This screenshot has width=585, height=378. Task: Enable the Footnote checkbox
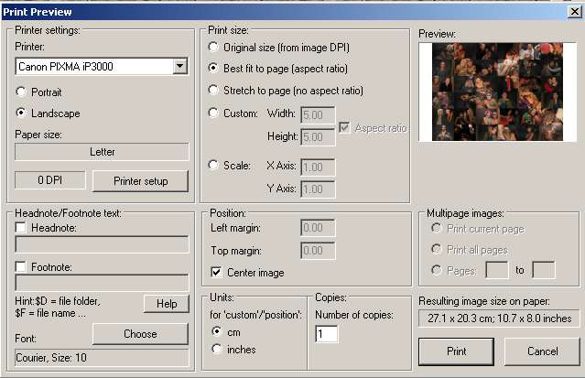[22, 267]
